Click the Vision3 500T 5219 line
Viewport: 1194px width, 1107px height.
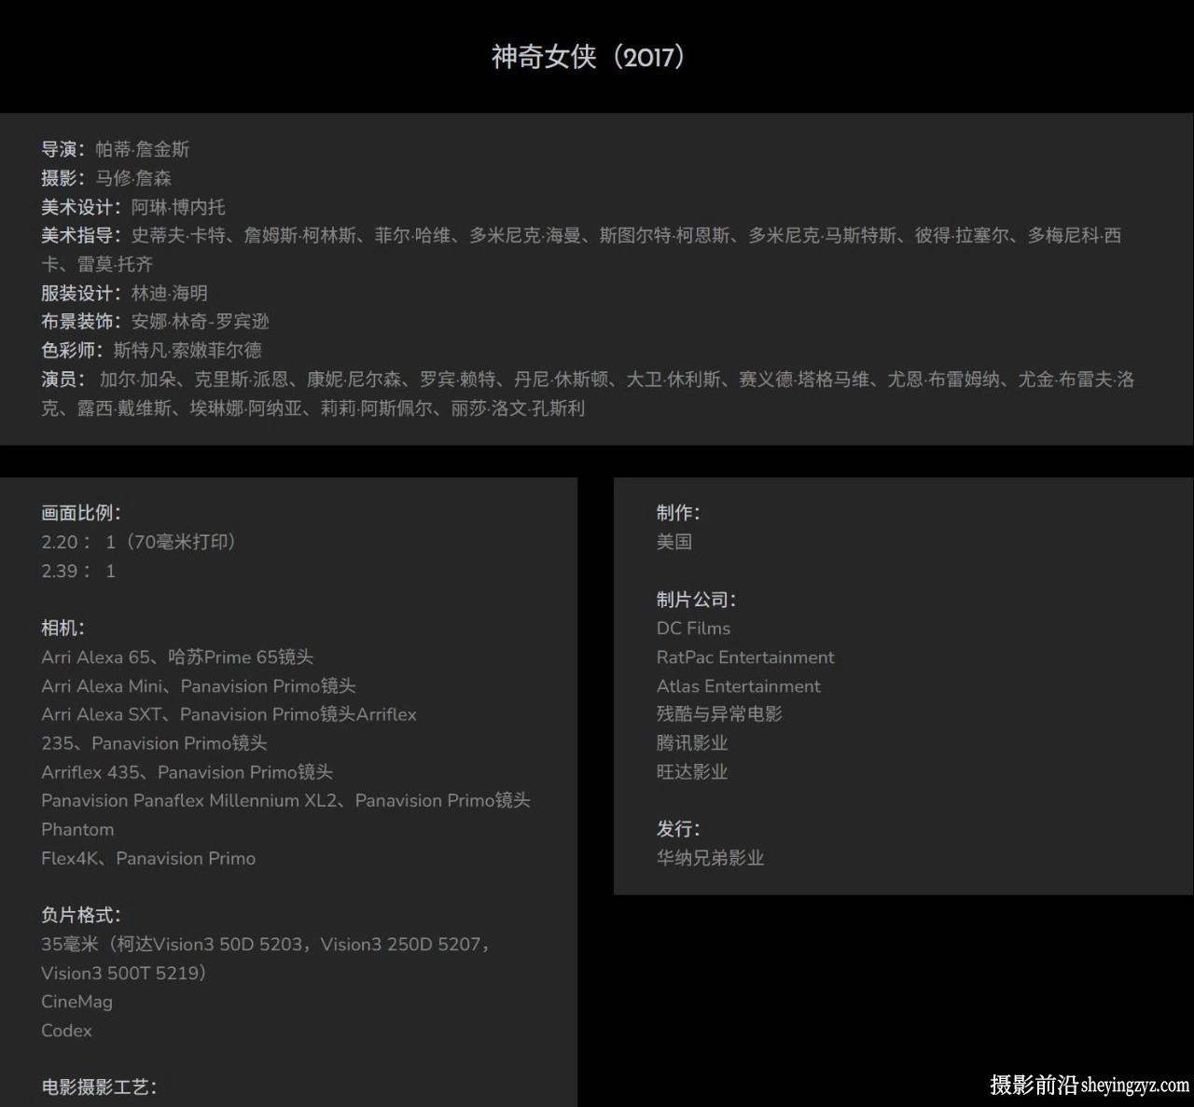point(124,973)
